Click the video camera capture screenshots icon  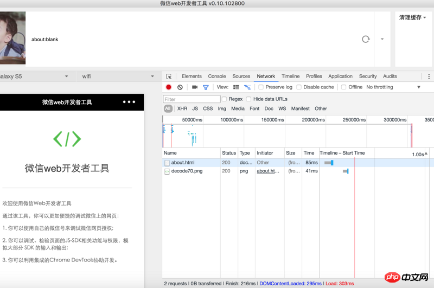click(195, 87)
